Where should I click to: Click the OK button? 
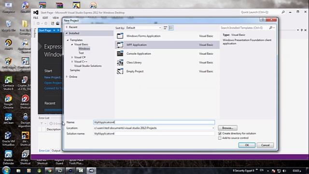coord(247,145)
